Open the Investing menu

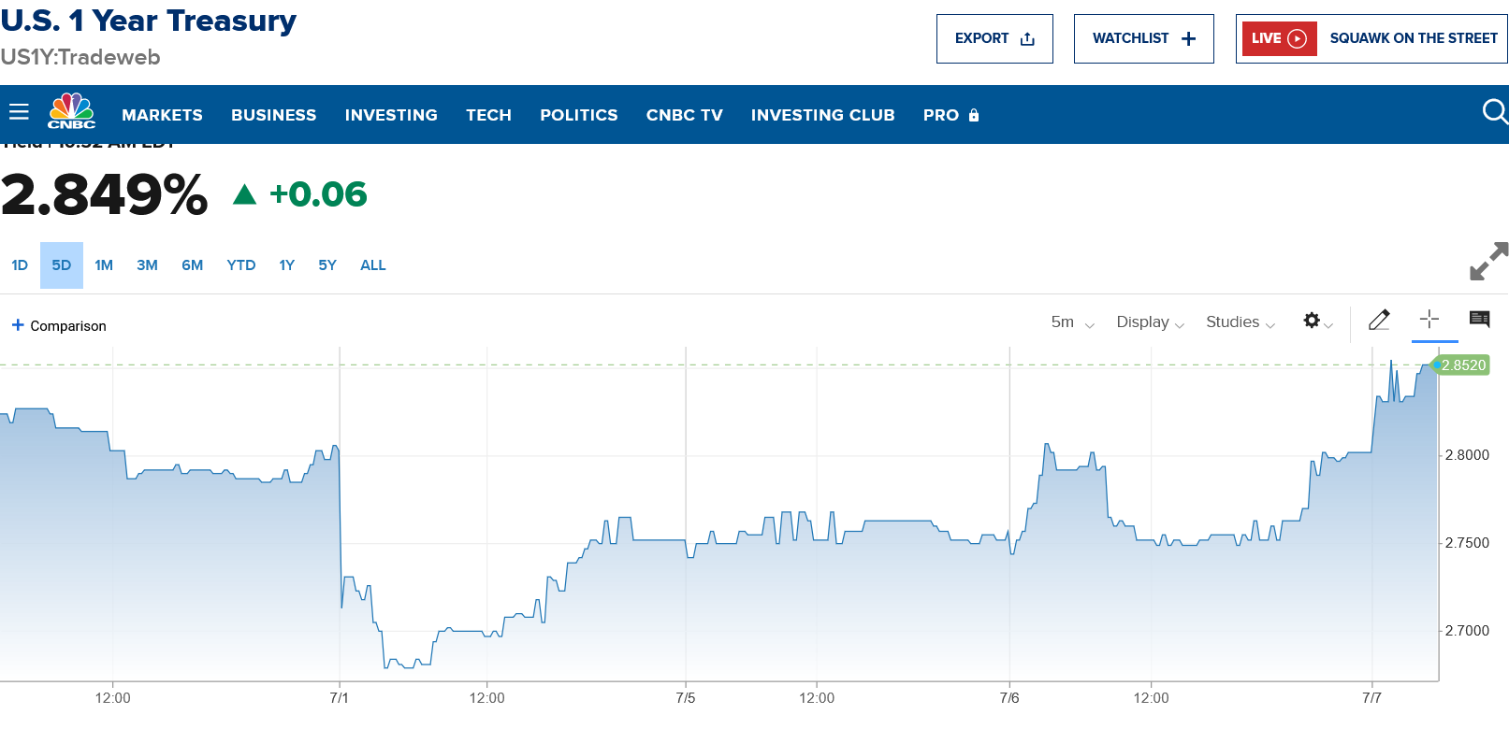point(391,115)
